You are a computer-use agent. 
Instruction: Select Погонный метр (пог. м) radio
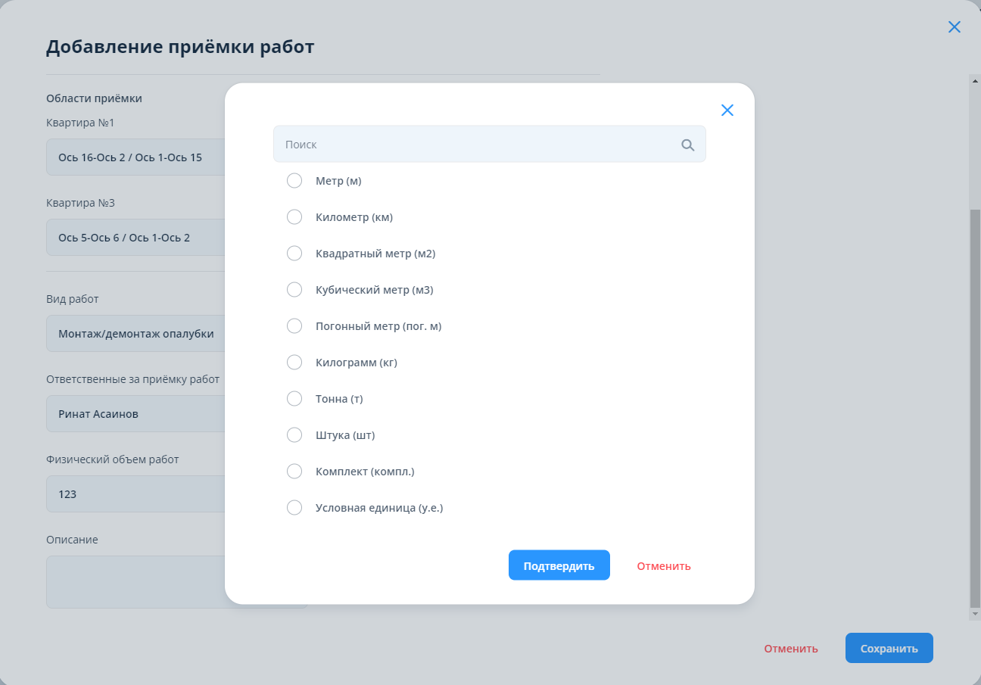[x=294, y=326]
